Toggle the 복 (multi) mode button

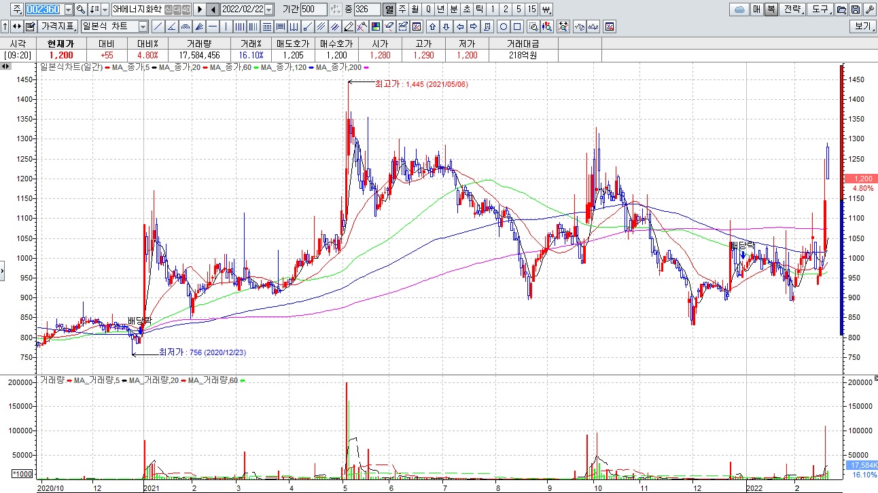click(x=771, y=10)
